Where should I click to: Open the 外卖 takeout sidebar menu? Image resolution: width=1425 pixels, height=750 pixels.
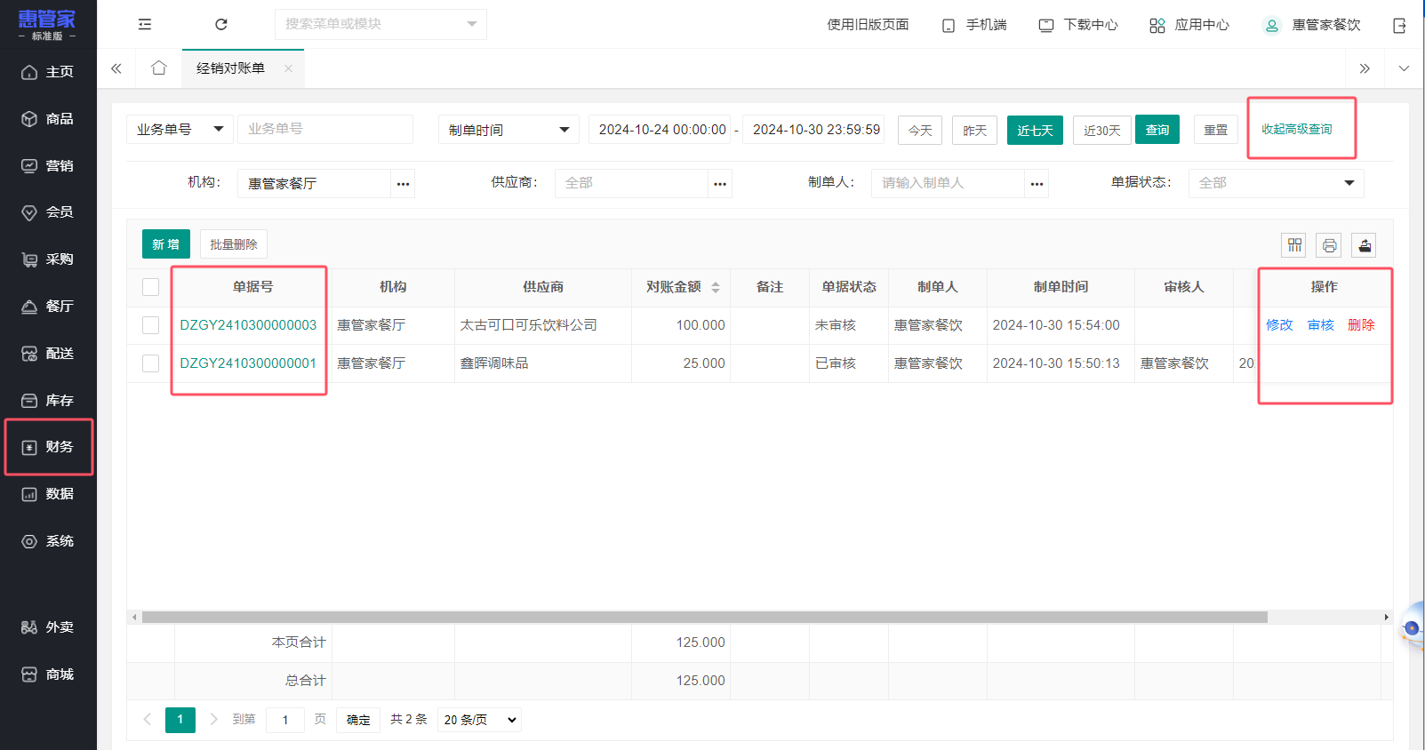(x=48, y=627)
